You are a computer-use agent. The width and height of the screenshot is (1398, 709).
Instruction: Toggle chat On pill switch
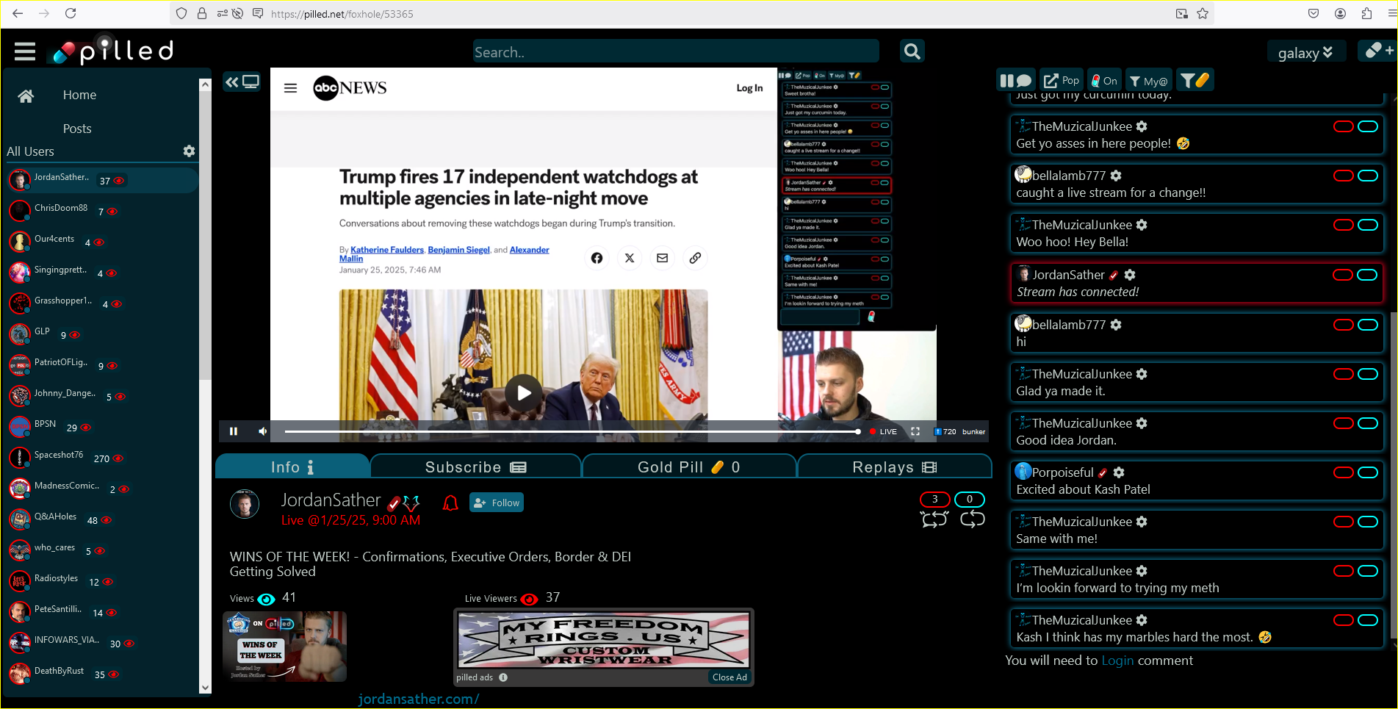click(1103, 80)
